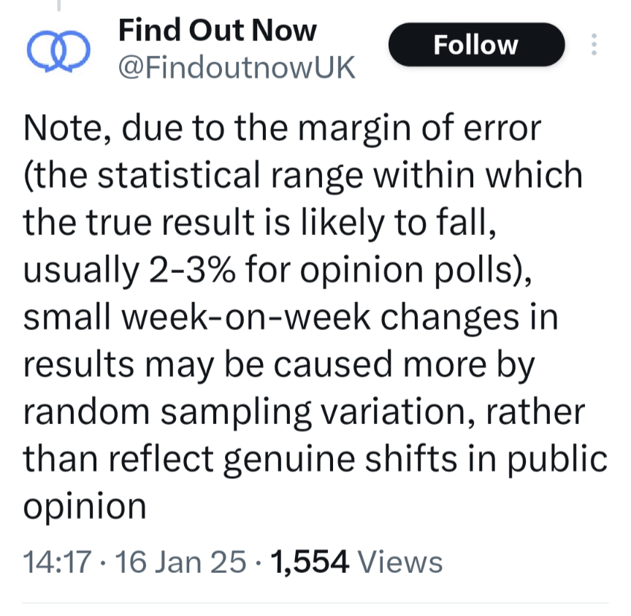Click the final word "opinion" of the post
This screenshot has height=616, width=631.
85,507
